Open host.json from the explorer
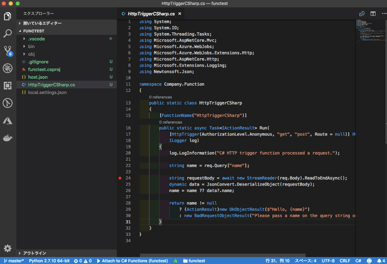The width and height of the screenshot is (387, 264). [37, 77]
